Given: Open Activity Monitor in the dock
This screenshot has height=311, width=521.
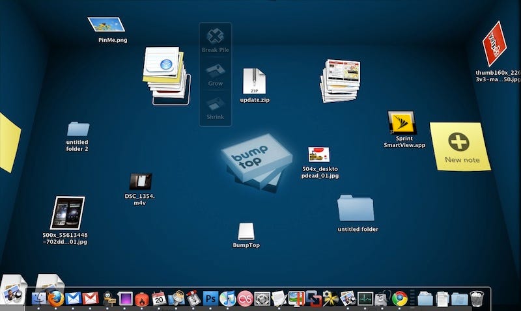Looking at the screenshot, I should click(365, 299).
